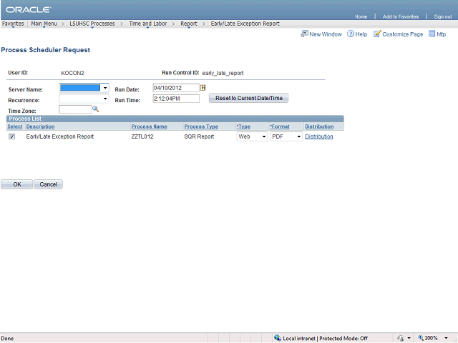Open the Recurrence dropdown
This screenshot has width=458, height=343.
point(84,99)
